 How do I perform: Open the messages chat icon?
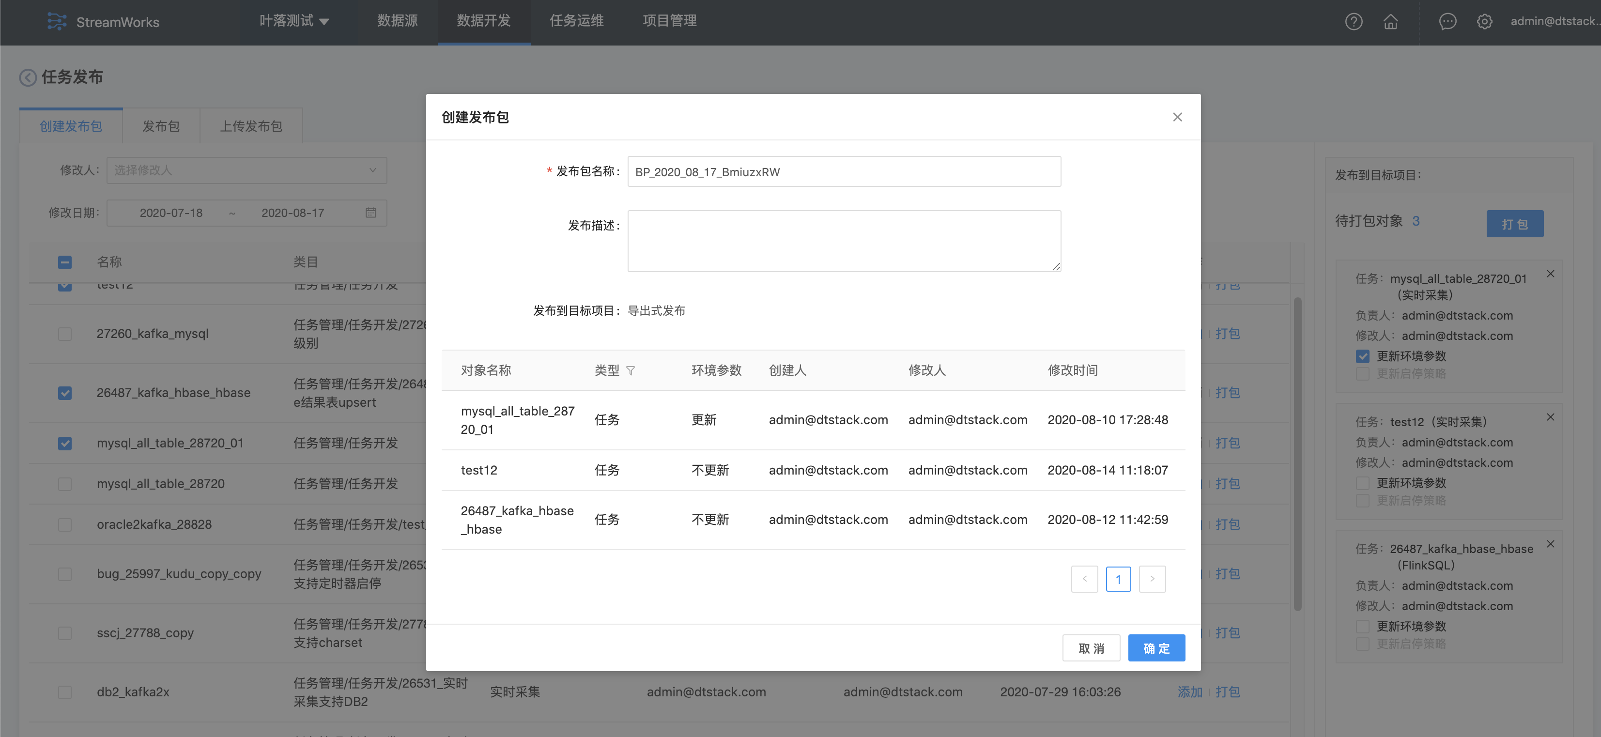[x=1447, y=22]
